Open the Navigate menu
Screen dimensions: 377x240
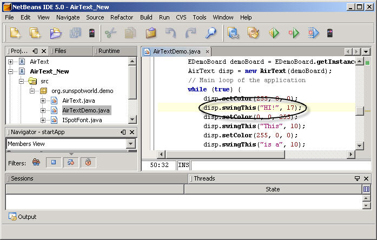tap(68, 17)
